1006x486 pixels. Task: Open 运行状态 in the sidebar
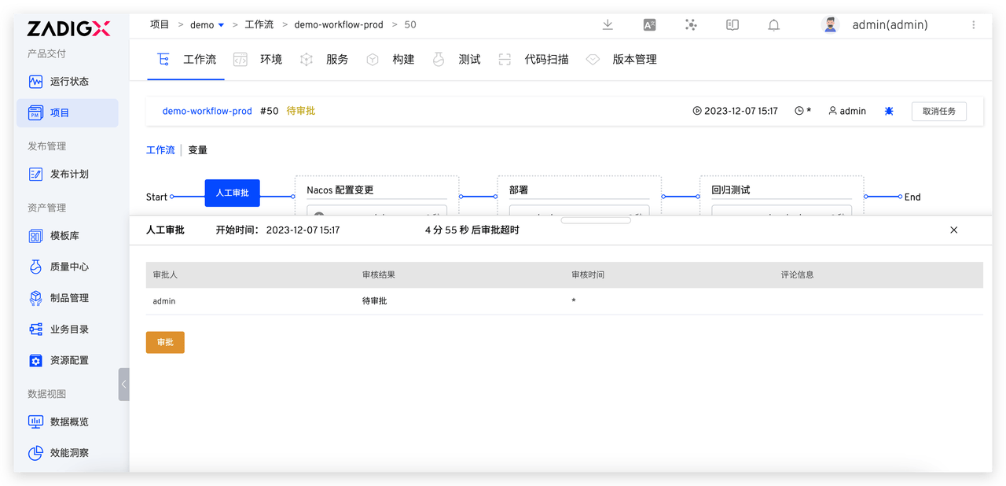tap(68, 82)
